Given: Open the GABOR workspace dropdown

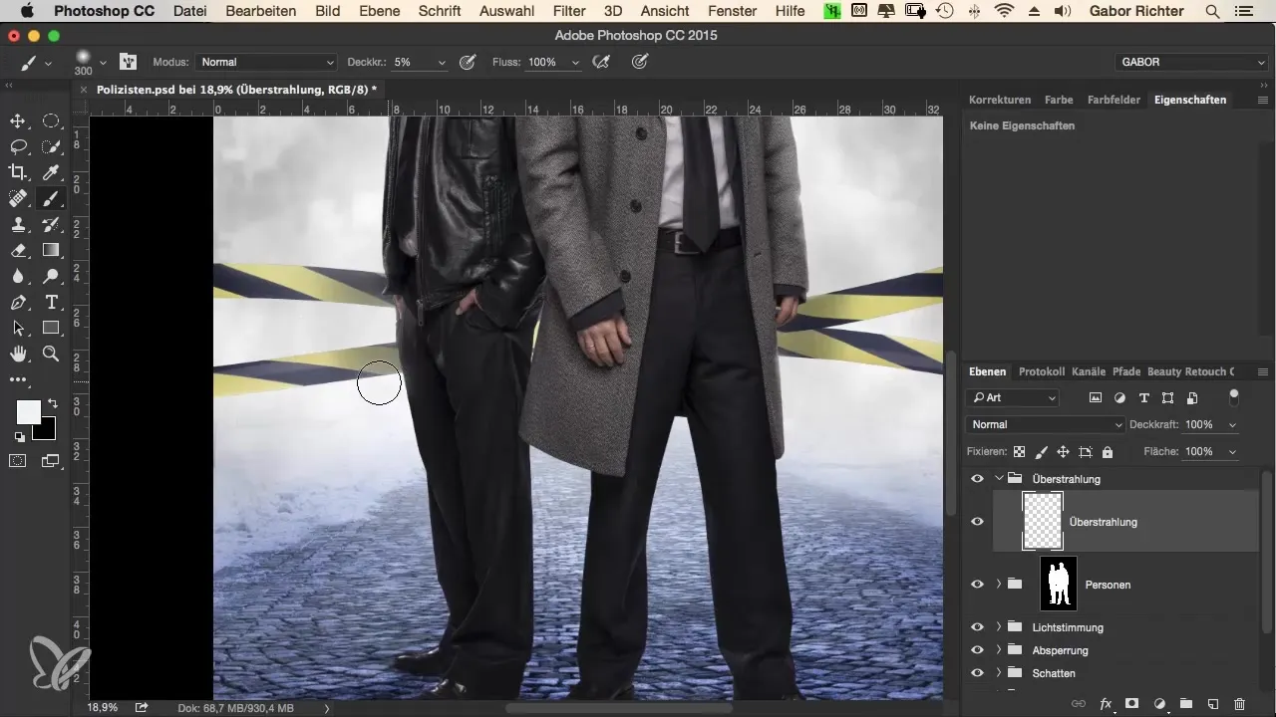Looking at the screenshot, I should point(1189,62).
